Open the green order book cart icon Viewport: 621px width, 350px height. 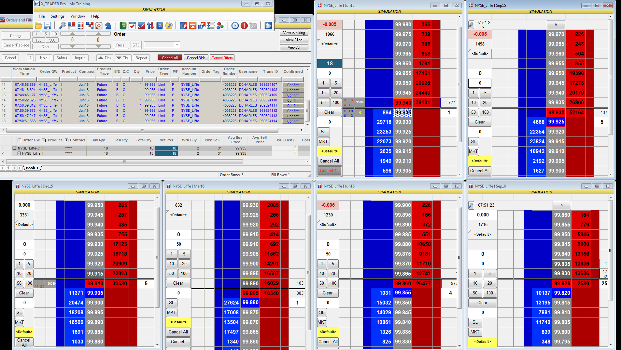[123, 26]
